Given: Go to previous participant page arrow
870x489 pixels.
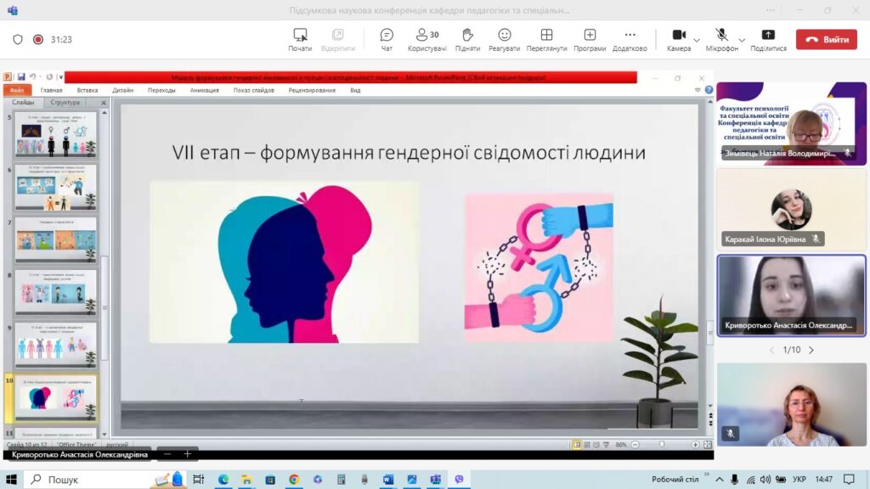Looking at the screenshot, I should [771, 350].
